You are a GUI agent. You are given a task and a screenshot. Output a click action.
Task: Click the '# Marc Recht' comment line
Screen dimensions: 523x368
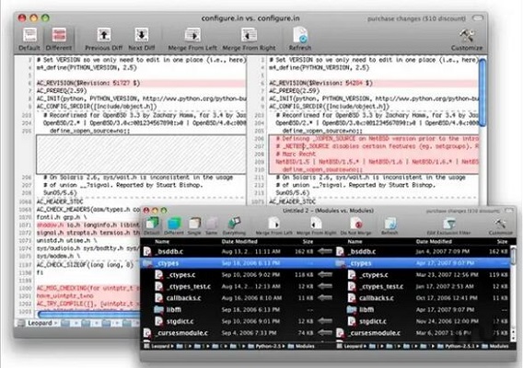(296, 154)
